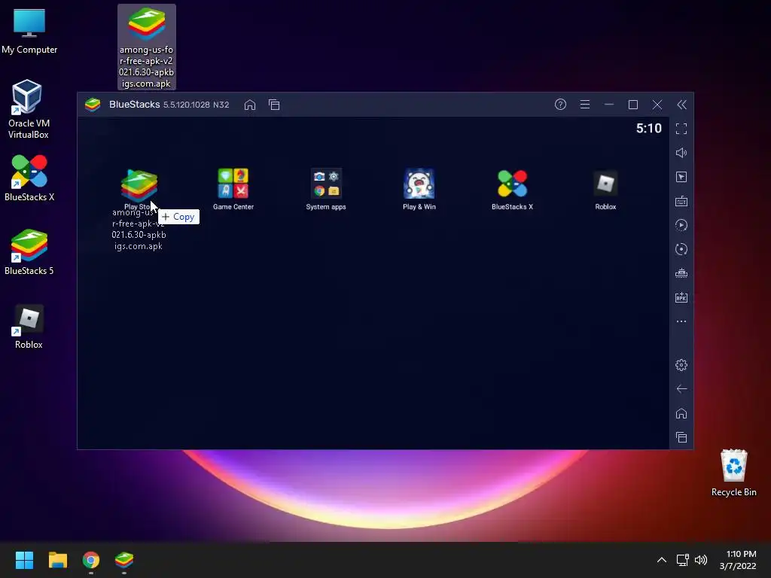Open the Windows Start menu

click(24, 560)
